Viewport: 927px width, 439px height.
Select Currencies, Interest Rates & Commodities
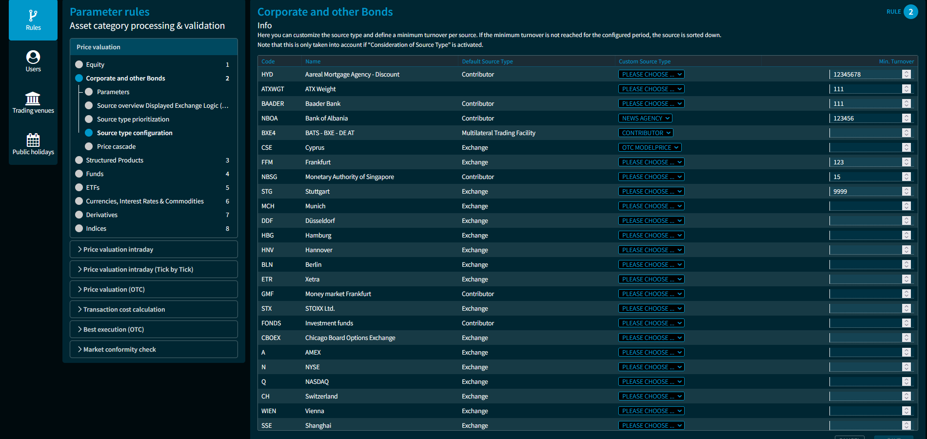click(x=145, y=201)
